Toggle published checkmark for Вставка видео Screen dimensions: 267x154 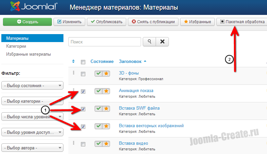click(98, 144)
